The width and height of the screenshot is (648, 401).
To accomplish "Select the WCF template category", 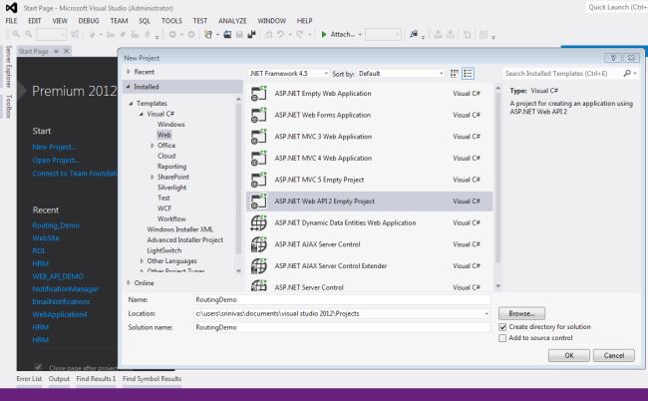I will (x=164, y=208).
